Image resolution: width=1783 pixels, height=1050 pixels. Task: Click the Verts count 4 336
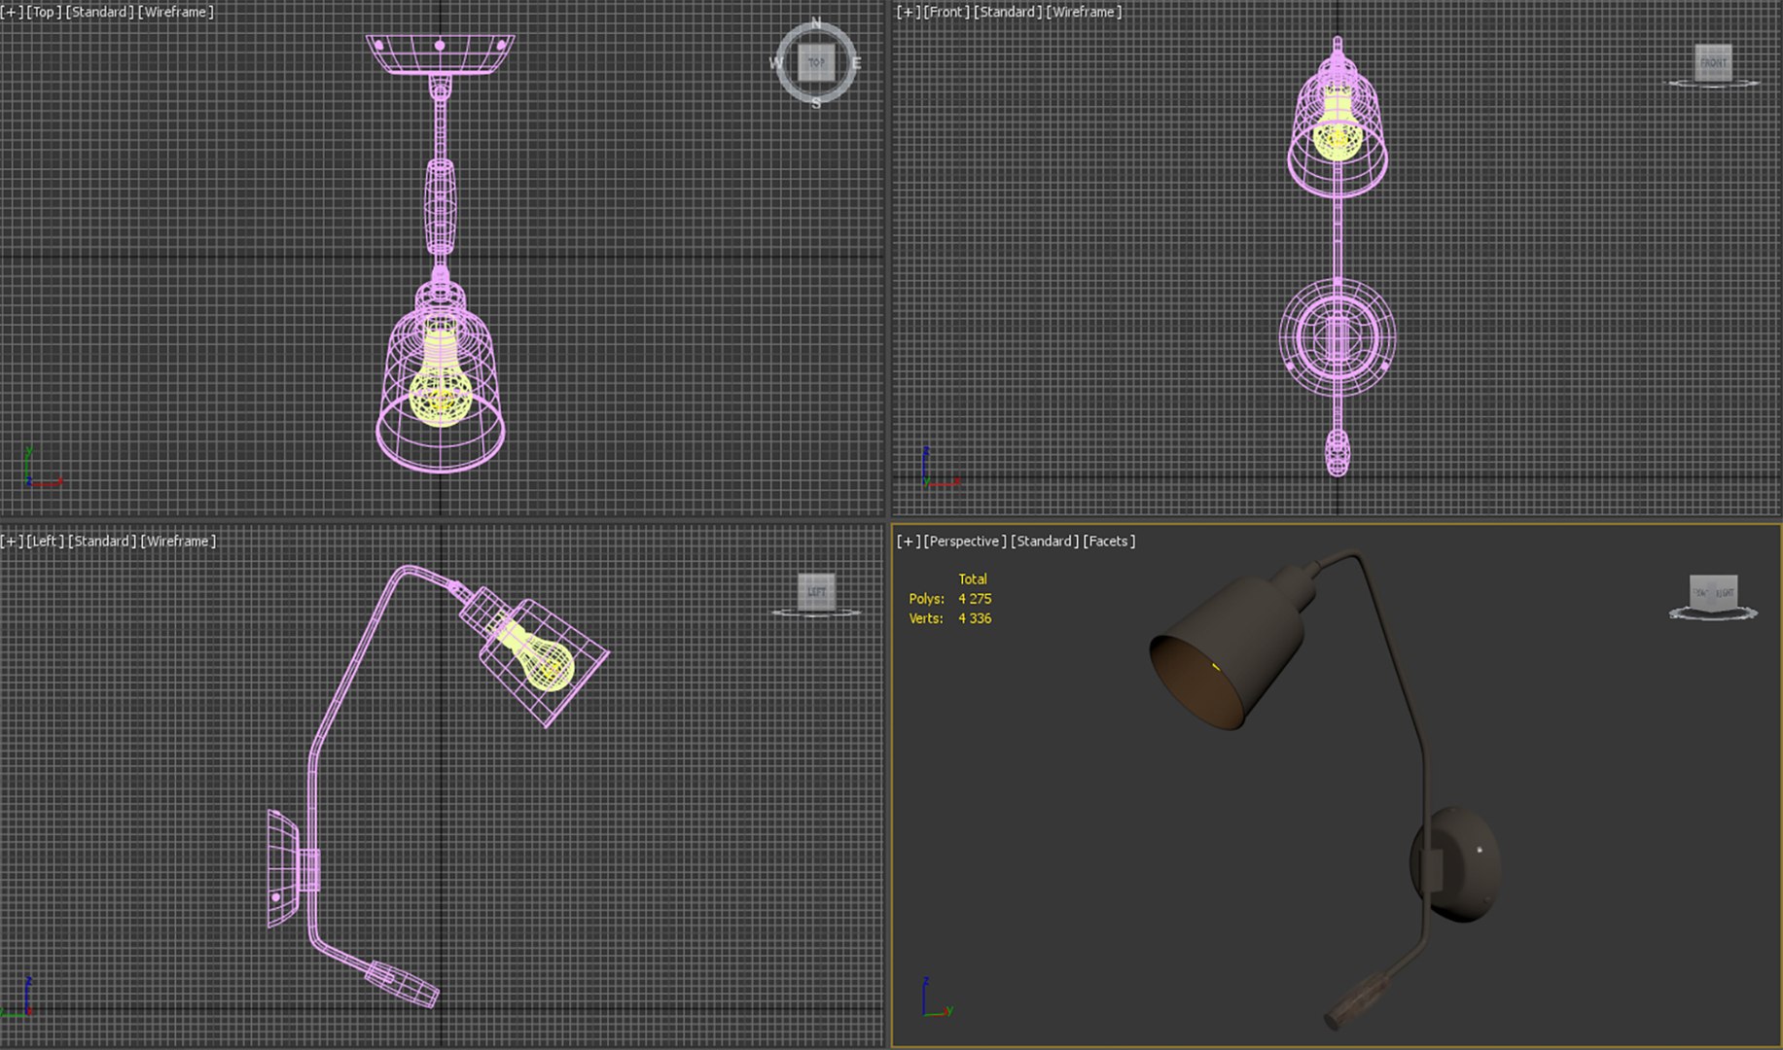[975, 618]
